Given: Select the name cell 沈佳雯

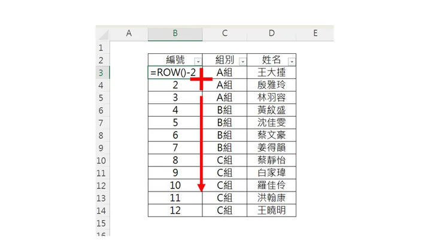Looking at the screenshot, I should point(272,123).
